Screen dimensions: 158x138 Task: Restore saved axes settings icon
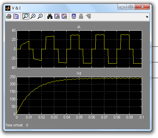(x=64, y=16)
